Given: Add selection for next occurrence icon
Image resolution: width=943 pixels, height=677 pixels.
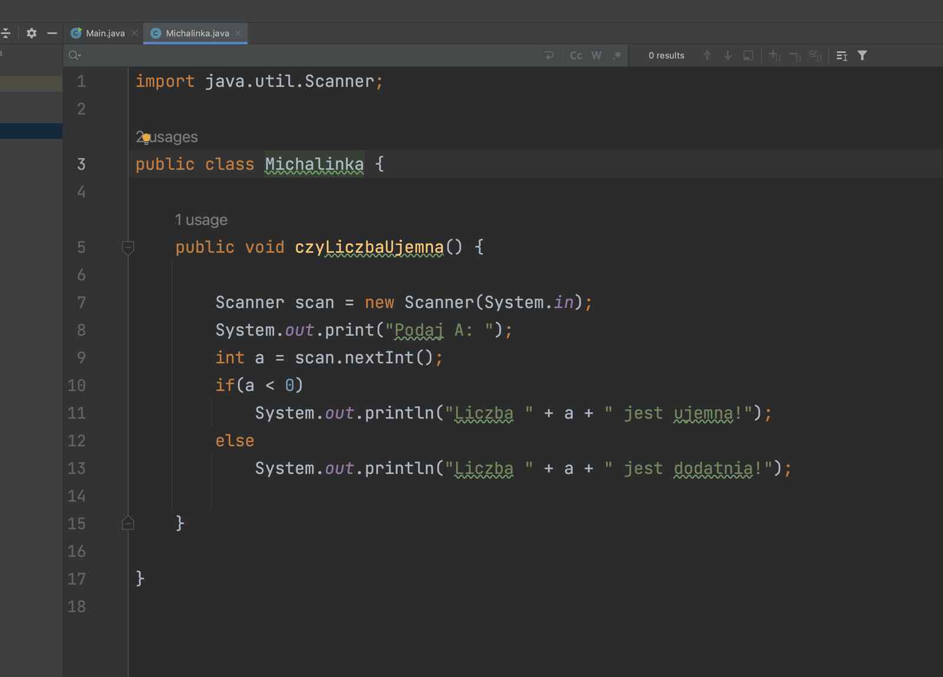Looking at the screenshot, I should [x=775, y=55].
